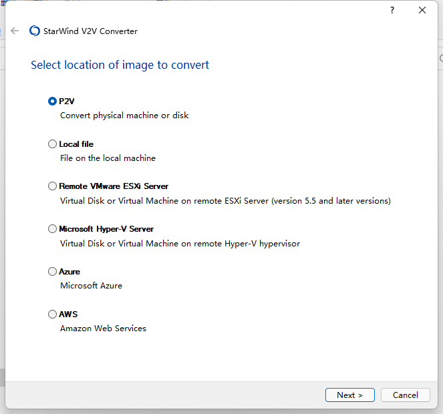Image resolution: width=443 pixels, height=414 pixels.
Task: Click the StarWind logo icon
Action: pos(35,31)
